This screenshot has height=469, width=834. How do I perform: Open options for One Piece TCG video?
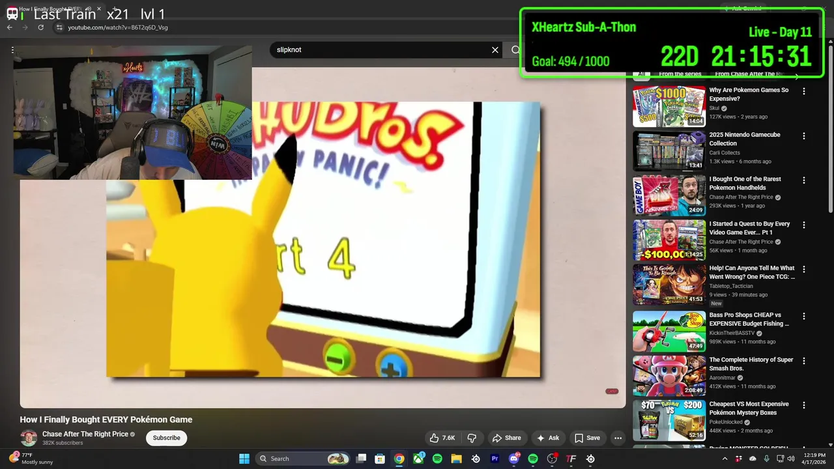[803, 269]
